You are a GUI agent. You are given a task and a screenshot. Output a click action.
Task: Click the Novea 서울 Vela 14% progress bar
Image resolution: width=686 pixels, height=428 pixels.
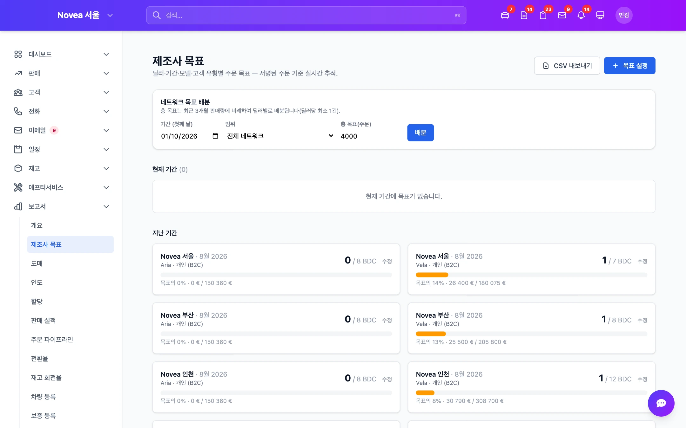pos(532,275)
